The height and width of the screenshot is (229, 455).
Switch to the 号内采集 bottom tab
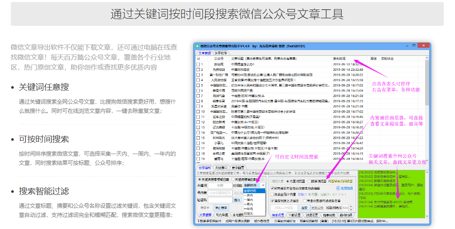pos(222,215)
